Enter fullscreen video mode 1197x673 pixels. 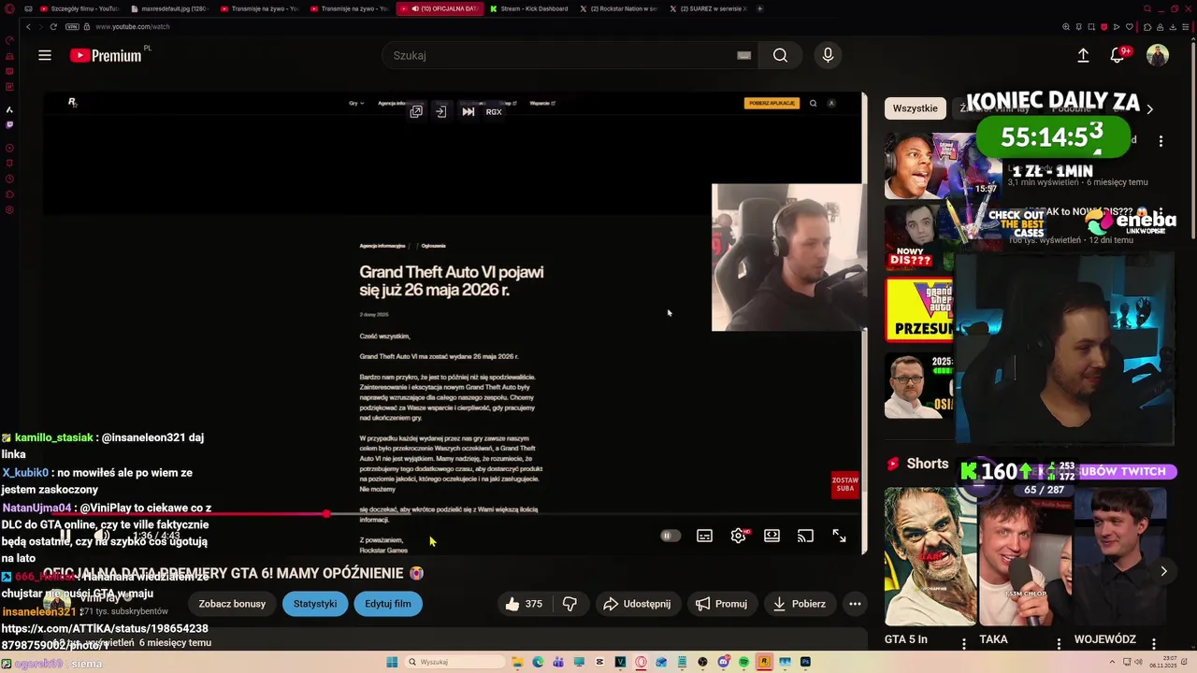pos(839,536)
